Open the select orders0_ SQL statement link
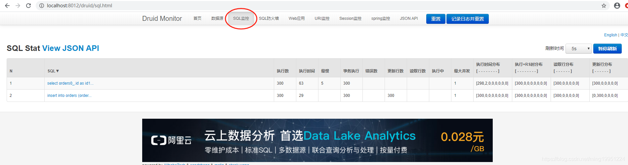 70,83
